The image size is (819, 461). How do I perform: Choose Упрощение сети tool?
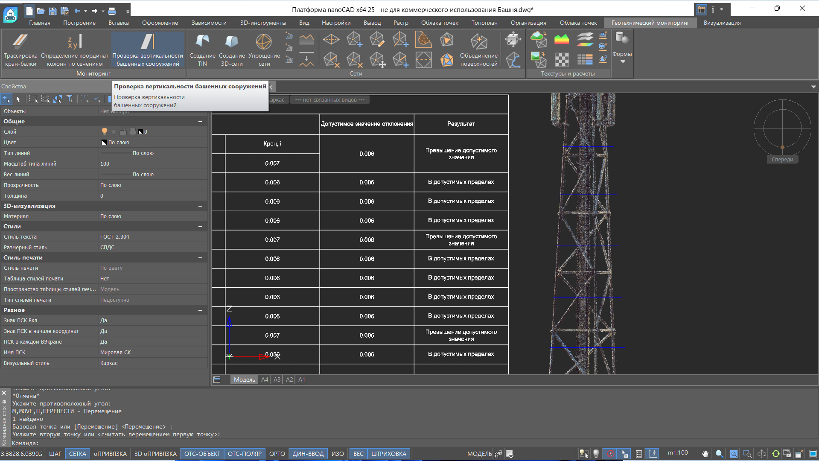tap(264, 50)
